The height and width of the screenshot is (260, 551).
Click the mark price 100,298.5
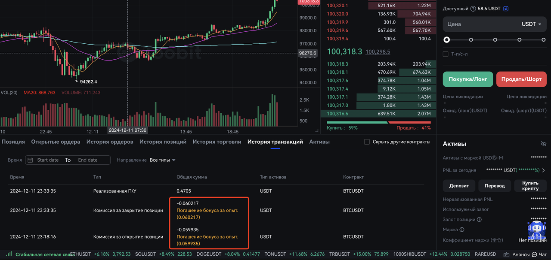point(378,52)
